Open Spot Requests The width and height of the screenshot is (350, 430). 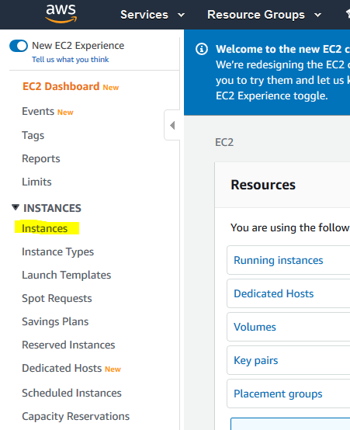point(57,298)
